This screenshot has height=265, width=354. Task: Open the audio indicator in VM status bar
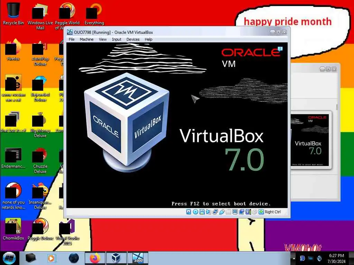tap(208, 212)
